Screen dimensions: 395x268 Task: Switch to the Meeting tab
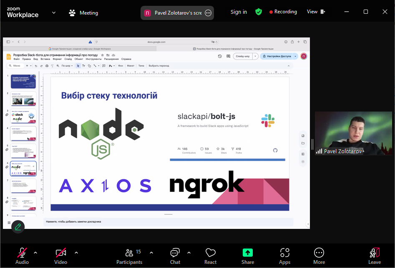coord(83,13)
